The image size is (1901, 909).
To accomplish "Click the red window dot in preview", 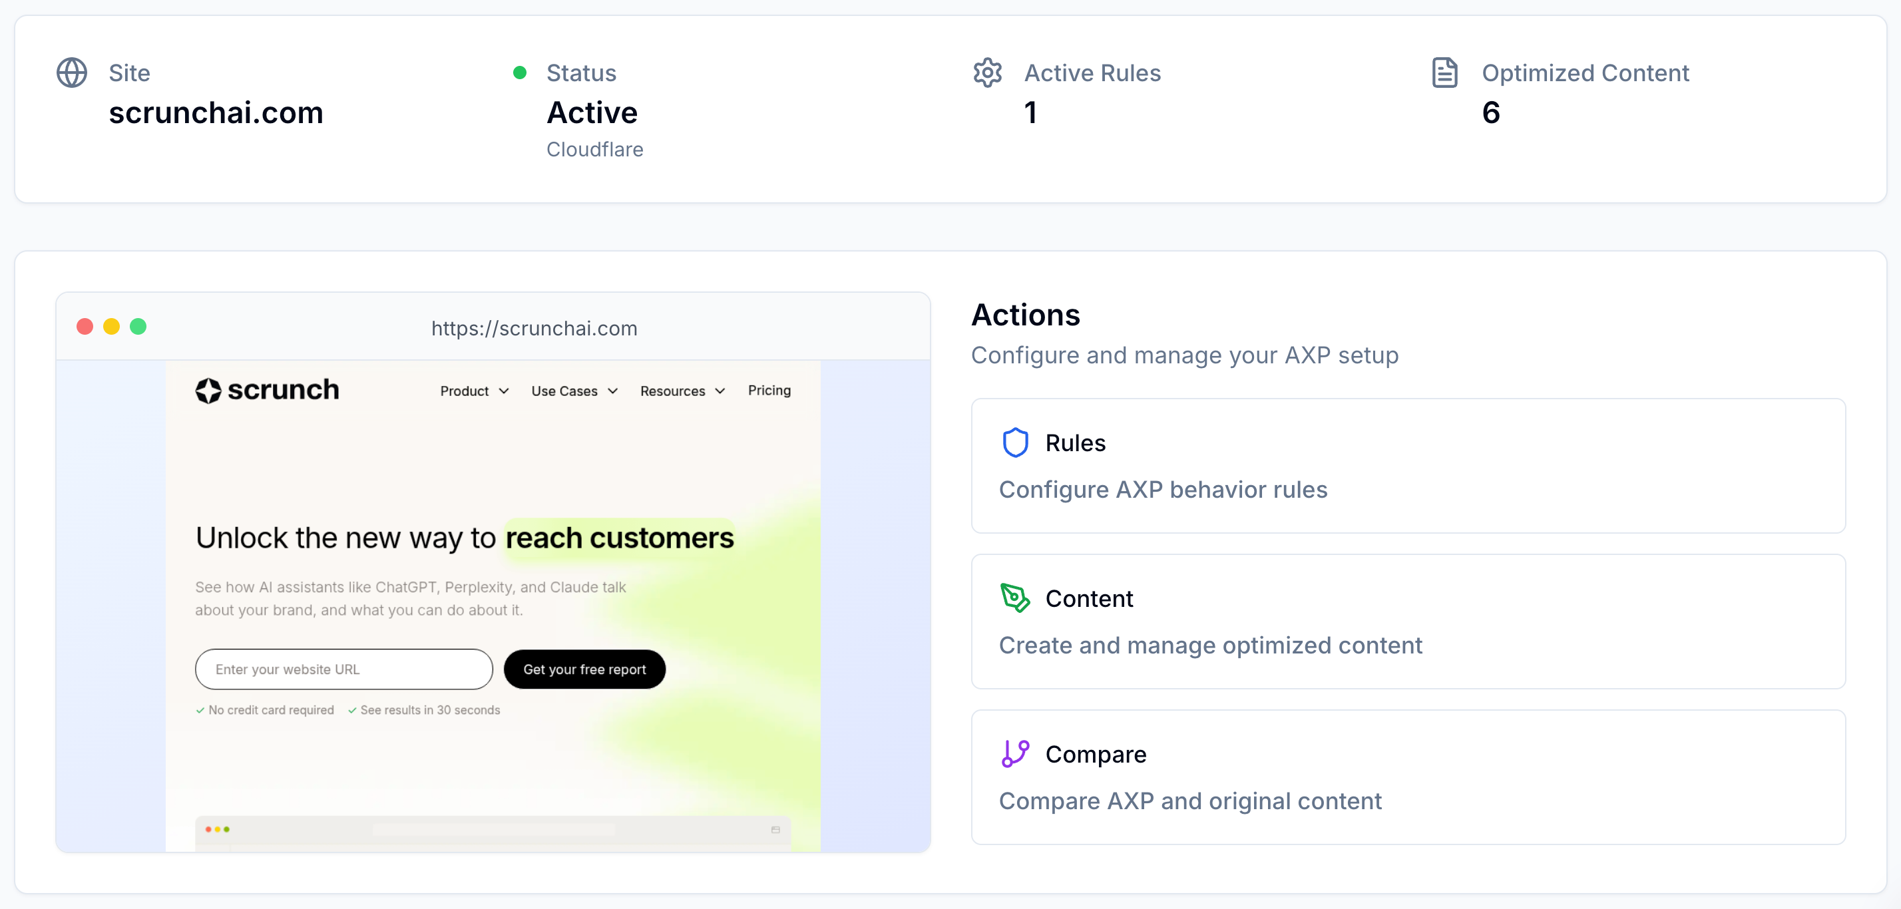I will [x=85, y=327].
